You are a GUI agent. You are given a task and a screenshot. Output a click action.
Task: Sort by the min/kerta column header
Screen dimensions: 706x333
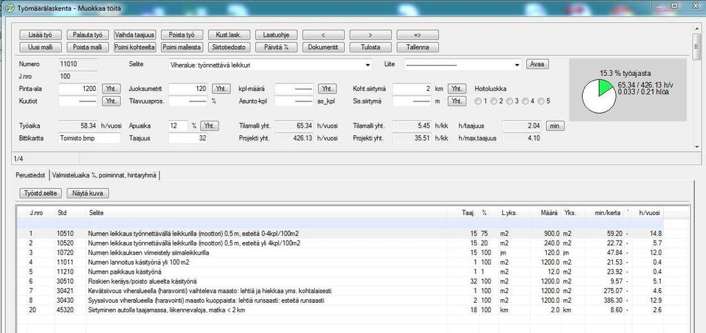(605, 212)
